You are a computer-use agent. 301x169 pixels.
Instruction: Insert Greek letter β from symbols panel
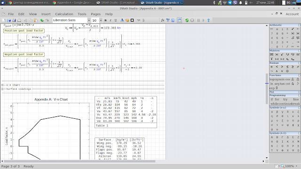277,112
